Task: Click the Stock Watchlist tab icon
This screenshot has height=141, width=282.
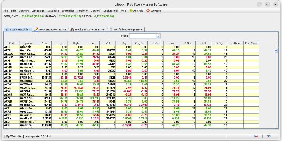Action: point(7,30)
